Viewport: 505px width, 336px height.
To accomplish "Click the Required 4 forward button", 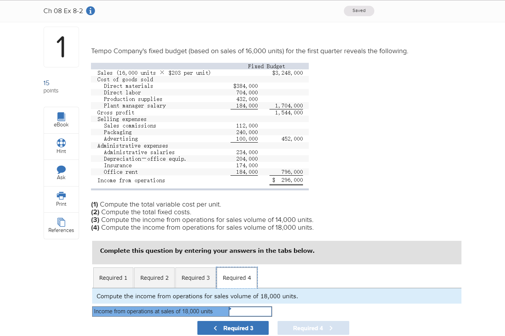I will 313,328.
